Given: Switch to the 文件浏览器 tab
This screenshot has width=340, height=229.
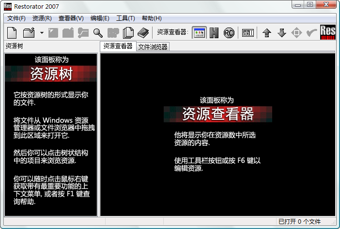Looking at the screenshot, I should click(153, 47).
